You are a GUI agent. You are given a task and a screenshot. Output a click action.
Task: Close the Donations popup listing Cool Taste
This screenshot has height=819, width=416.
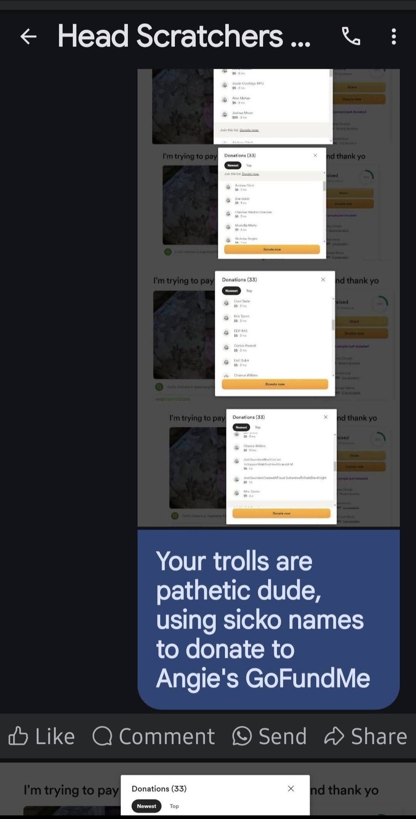pos(323,280)
